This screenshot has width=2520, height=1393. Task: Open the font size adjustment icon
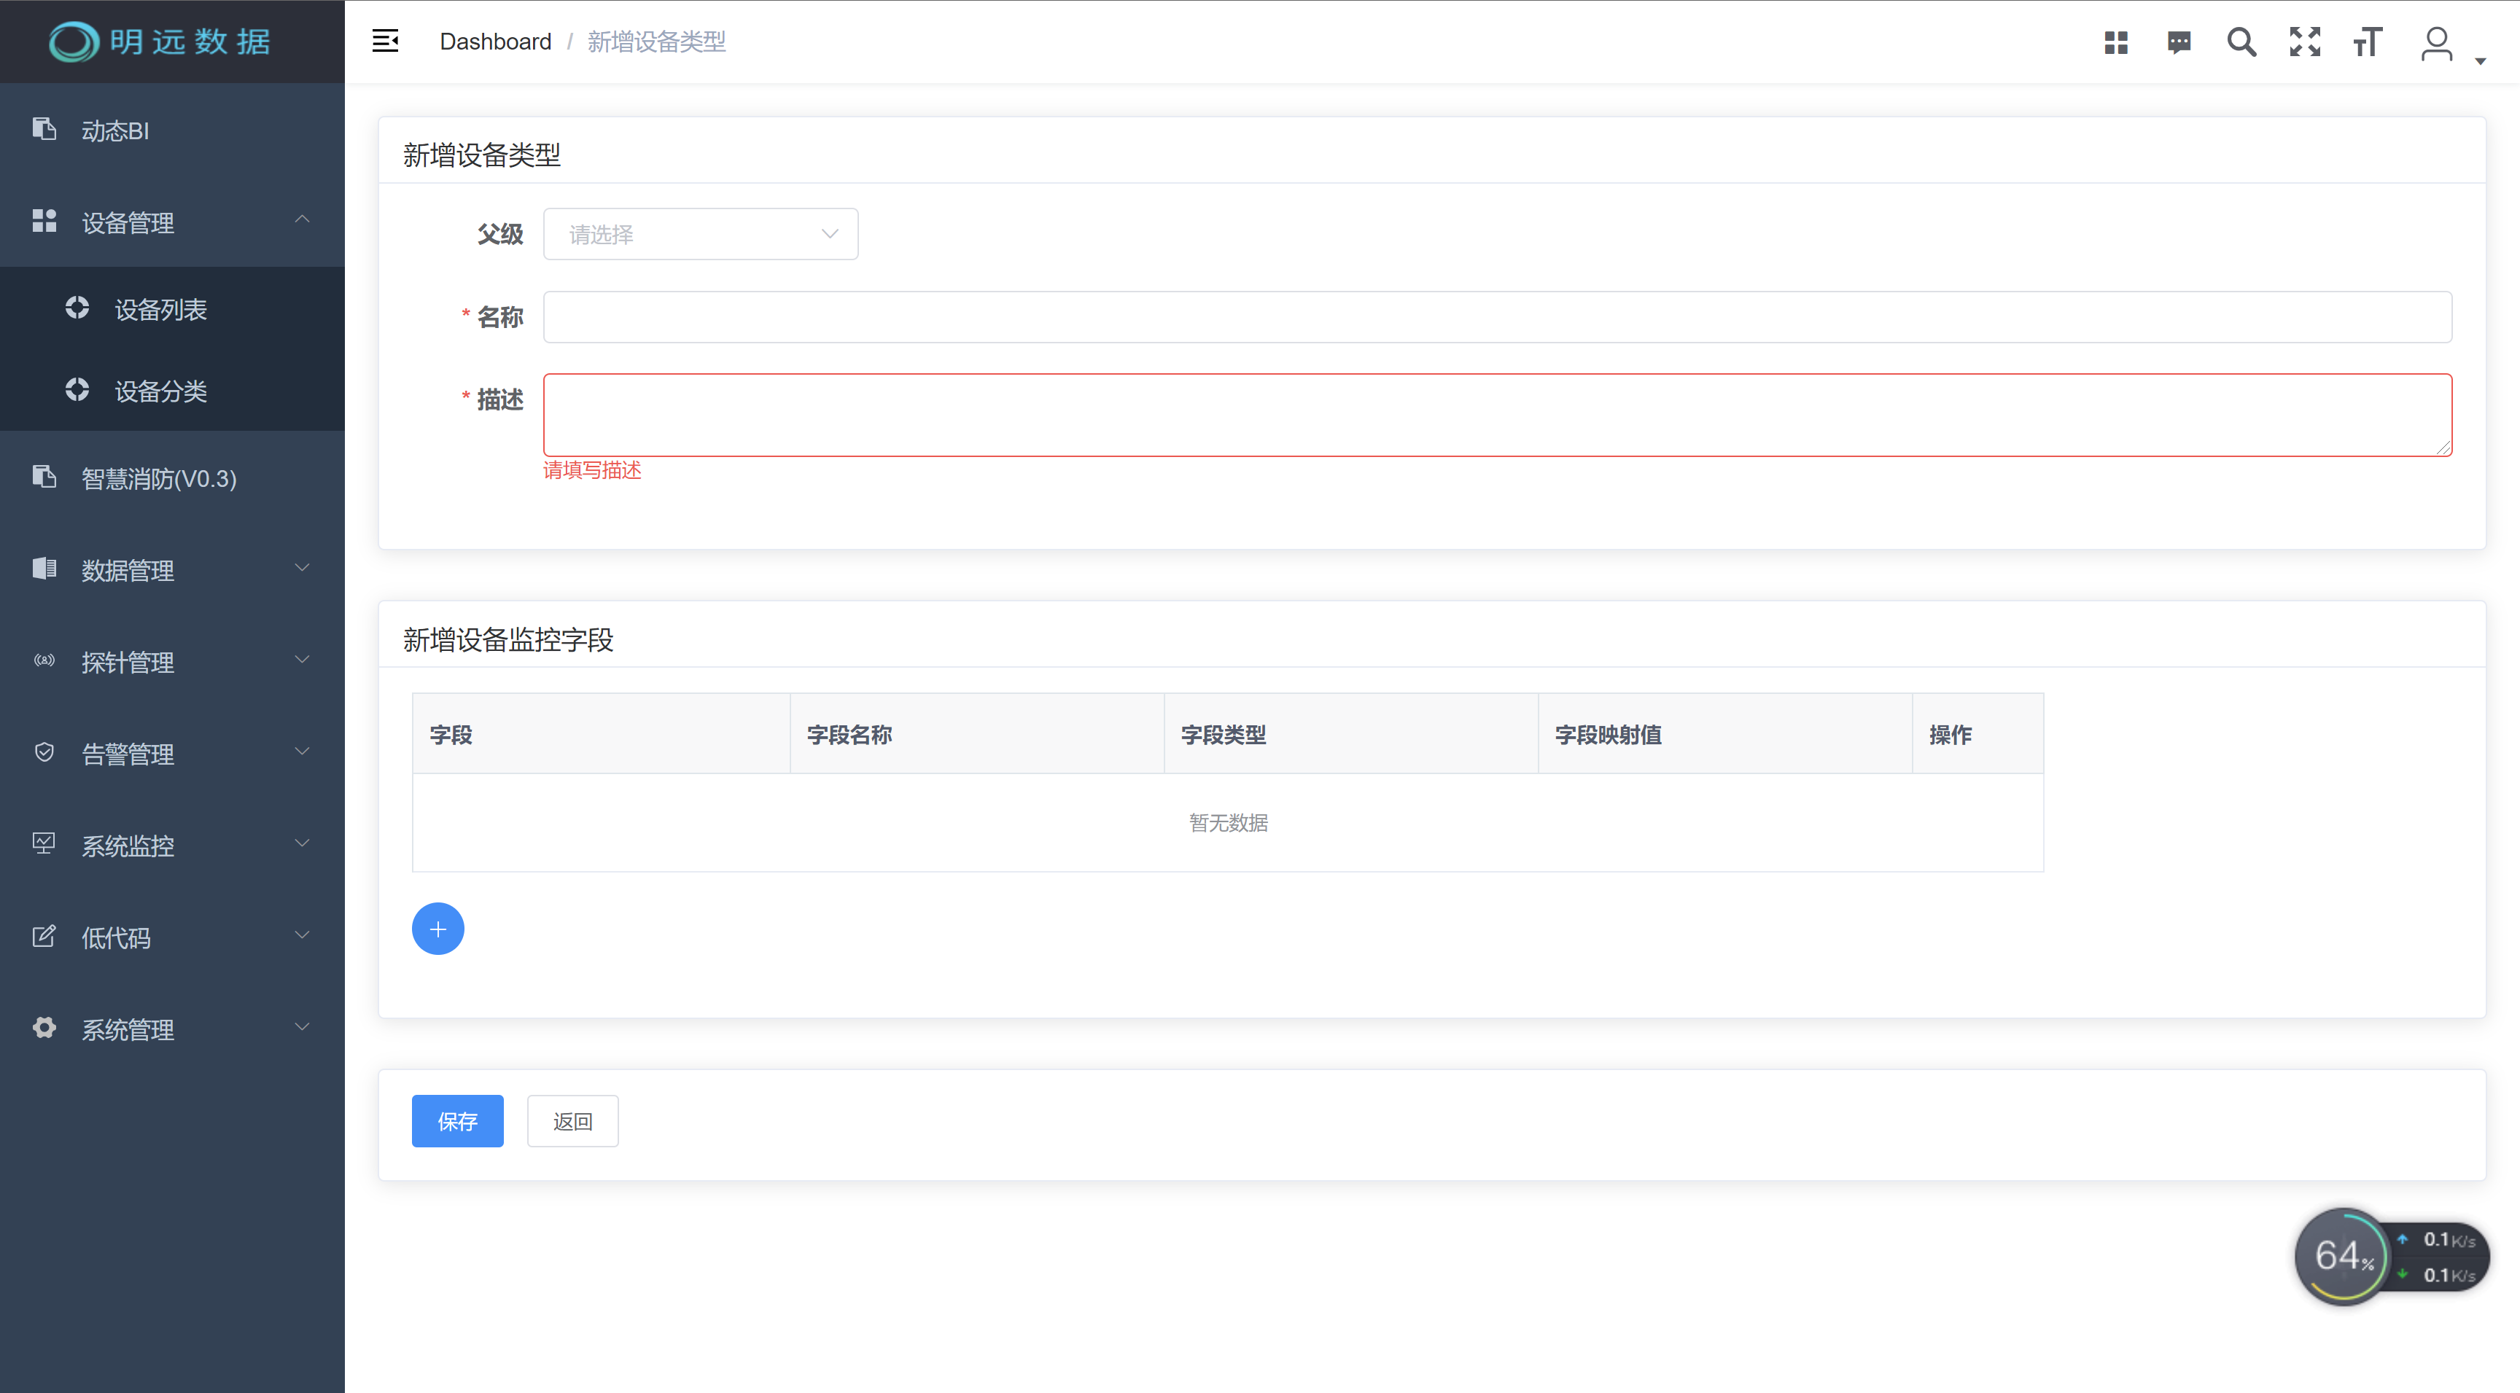click(x=2368, y=42)
